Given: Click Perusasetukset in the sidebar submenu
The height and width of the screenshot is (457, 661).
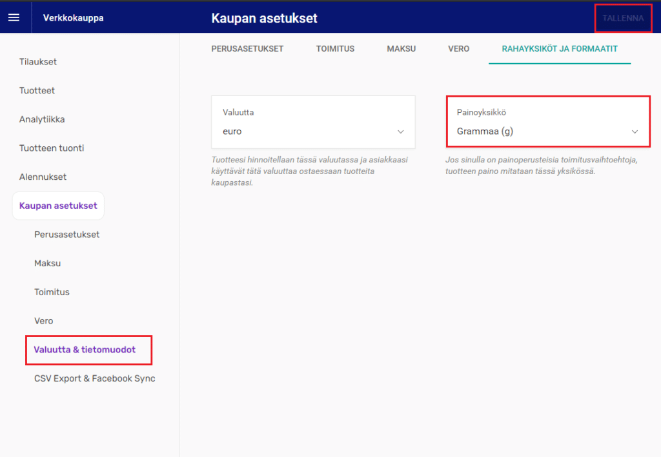Looking at the screenshot, I should pyautogui.click(x=67, y=235).
